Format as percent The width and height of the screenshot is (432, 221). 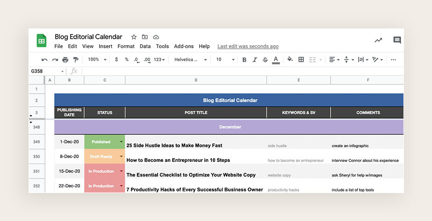[x=127, y=59]
